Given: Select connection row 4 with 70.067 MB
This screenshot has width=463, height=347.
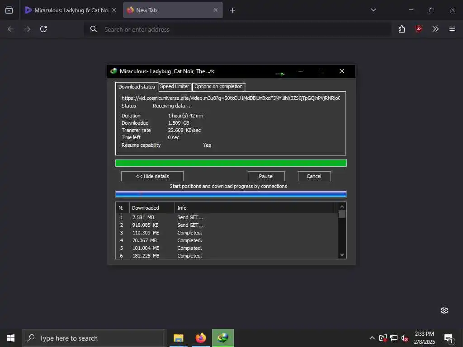Looking at the screenshot, I should [227, 240].
